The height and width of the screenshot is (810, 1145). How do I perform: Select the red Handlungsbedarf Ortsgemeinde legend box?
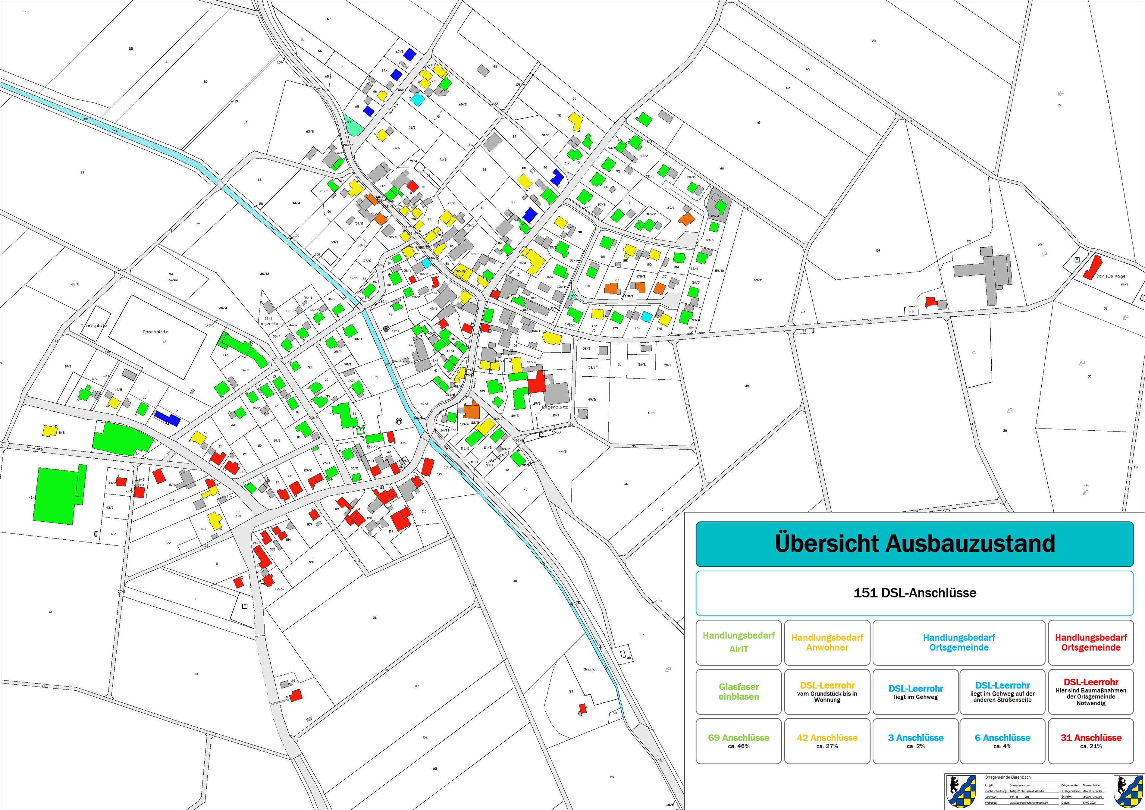tap(1091, 642)
